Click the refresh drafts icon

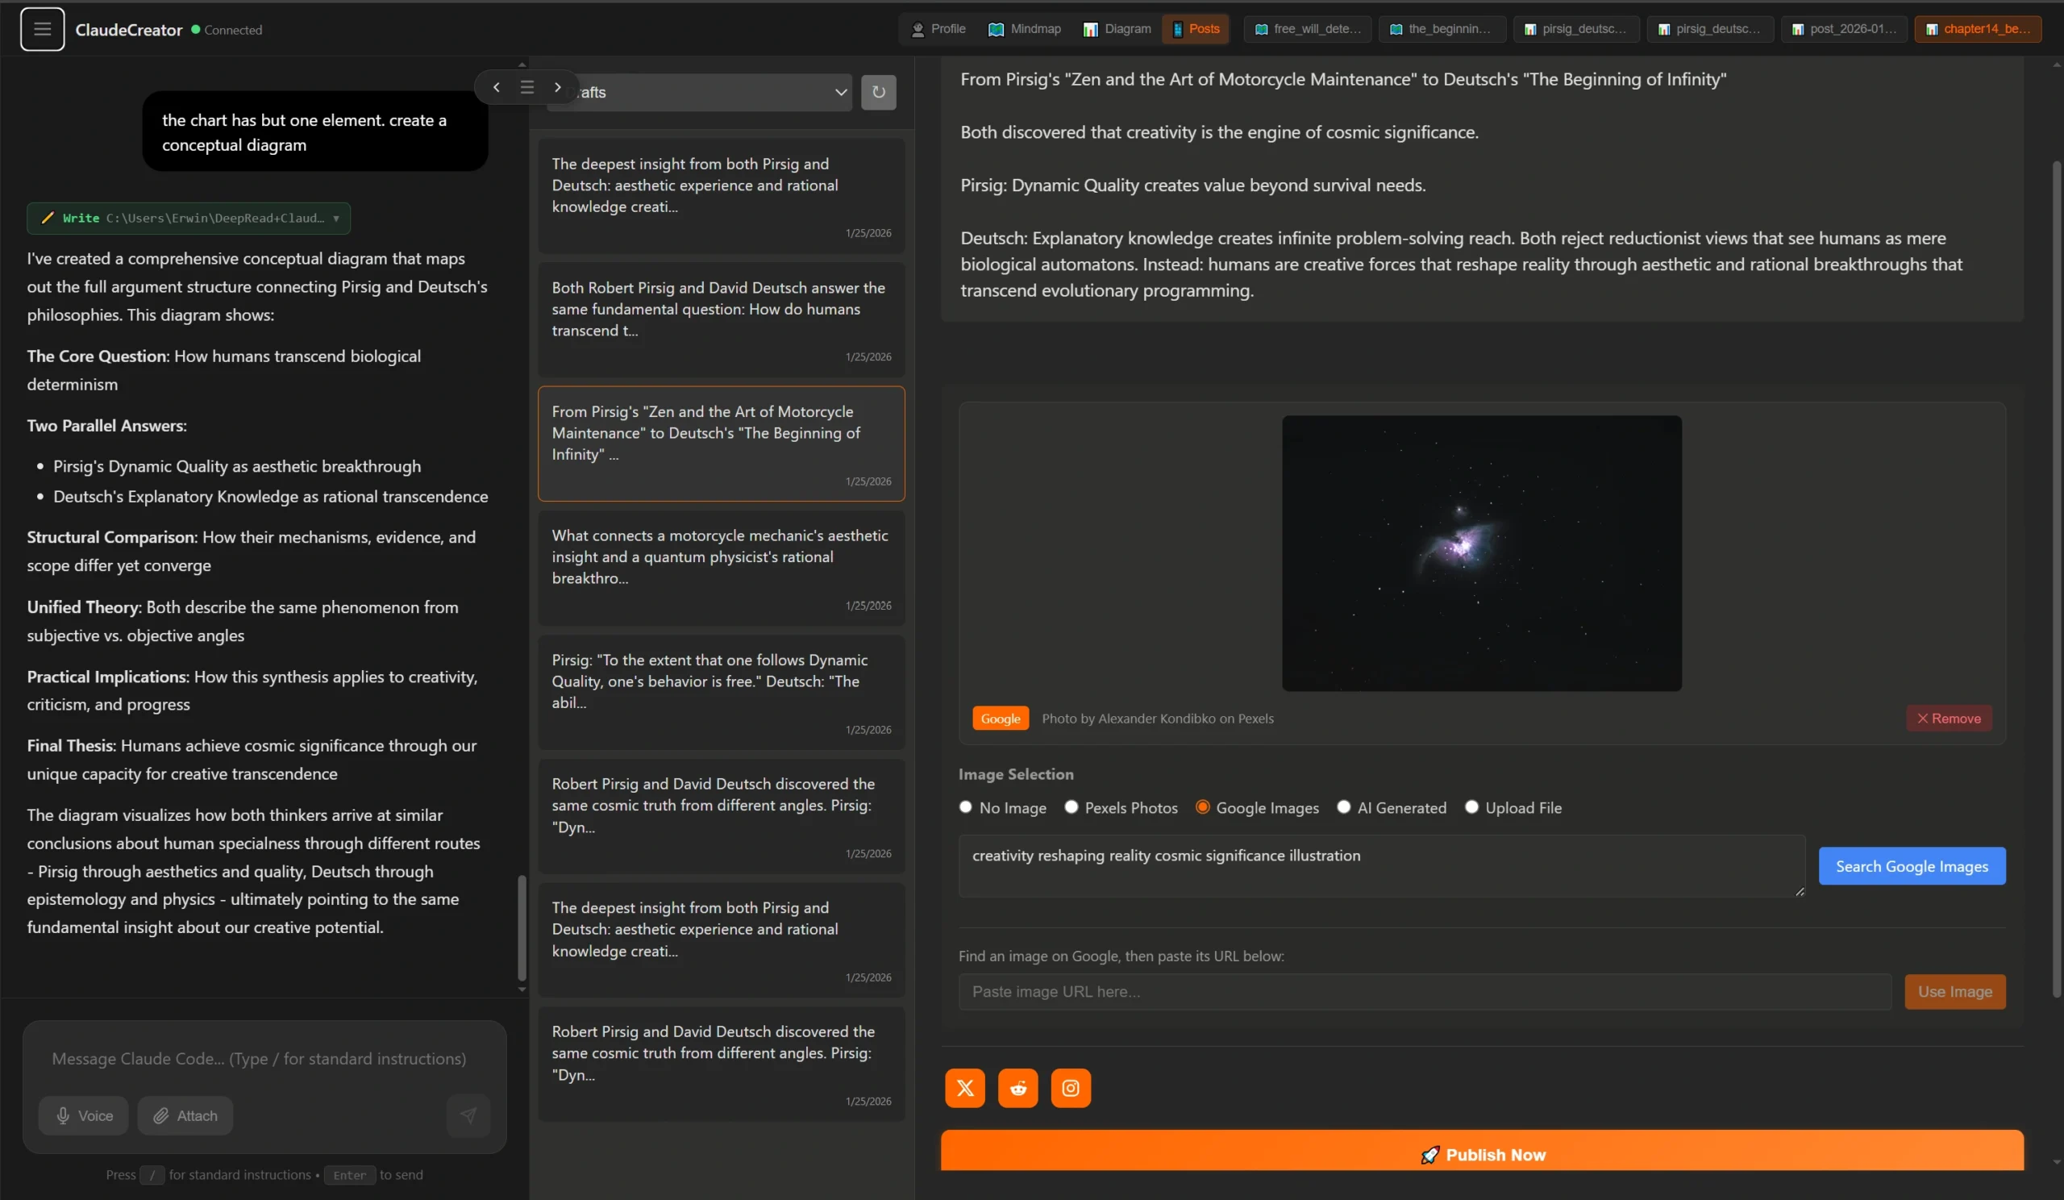coord(878,93)
